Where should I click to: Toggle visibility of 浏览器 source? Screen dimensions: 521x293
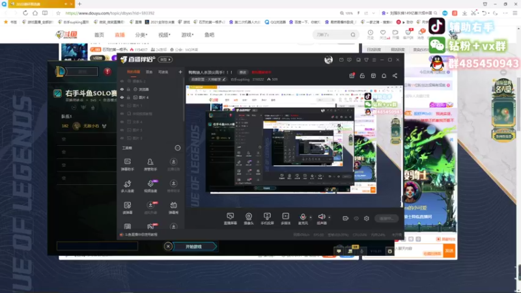point(122,89)
